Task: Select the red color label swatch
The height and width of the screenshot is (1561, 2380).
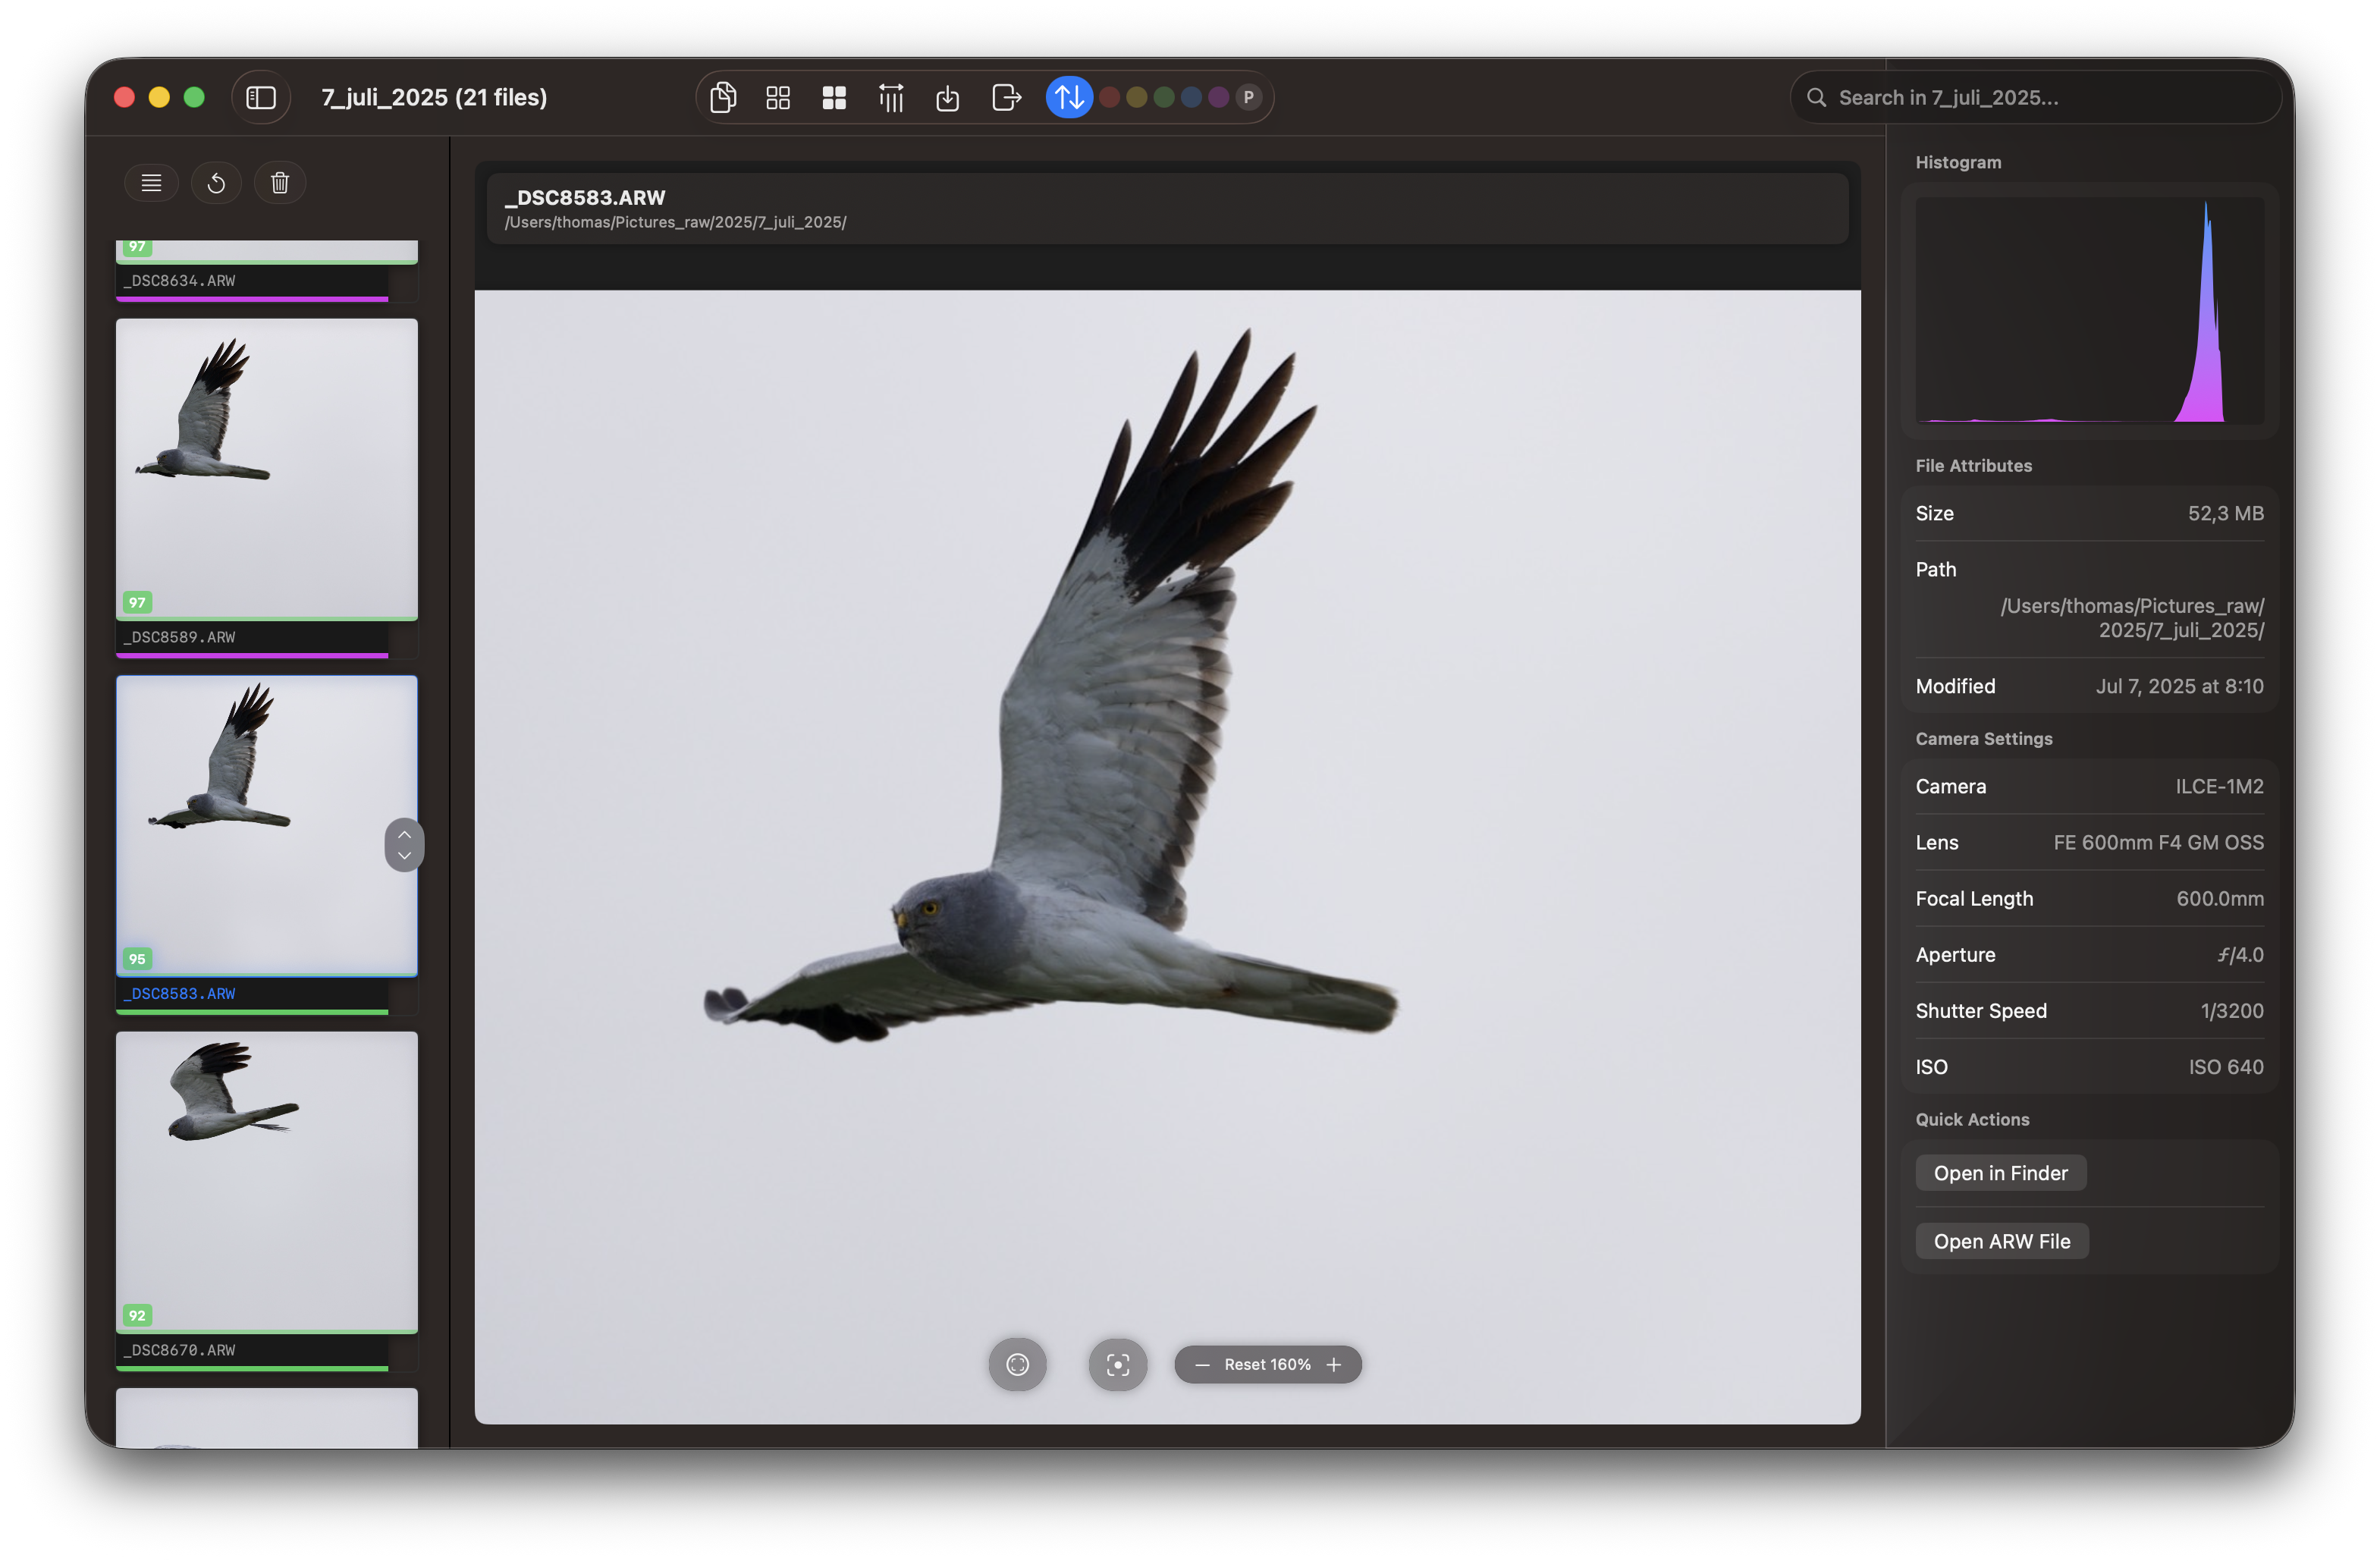Action: (1109, 97)
